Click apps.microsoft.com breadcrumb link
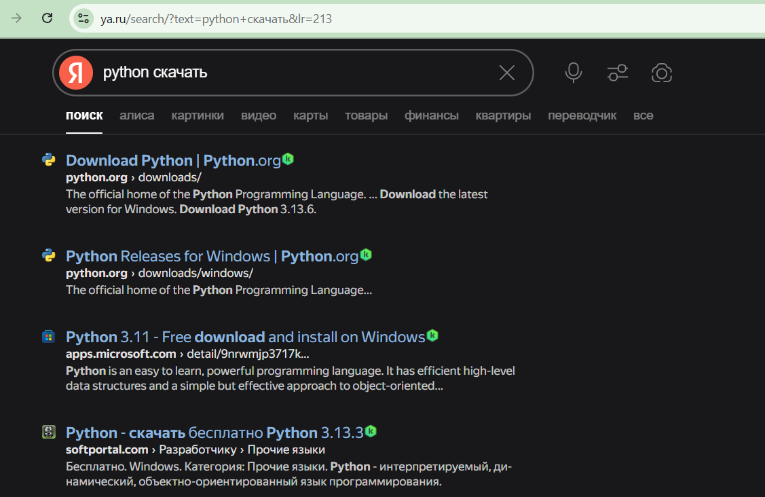Screen dimensions: 765x497 point(121,354)
